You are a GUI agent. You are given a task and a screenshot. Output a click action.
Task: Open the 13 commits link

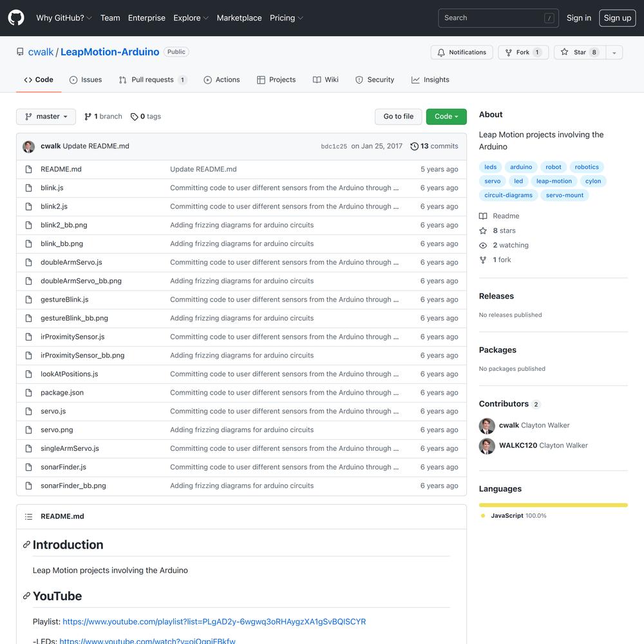pos(434,146)
